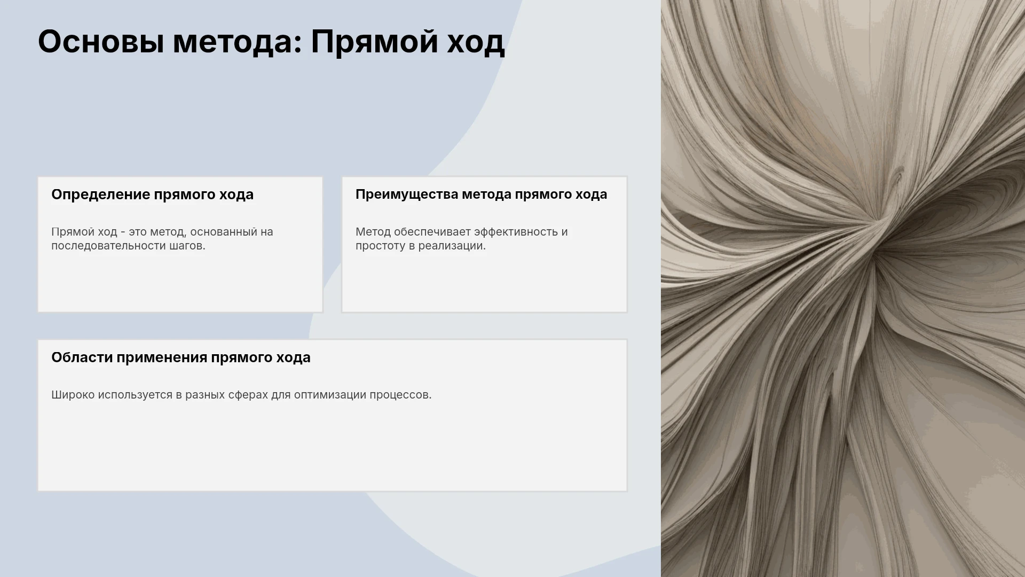
Task: Select the slide title 'Основы метода: Прямой ход'
Action: tap(271, 42)
